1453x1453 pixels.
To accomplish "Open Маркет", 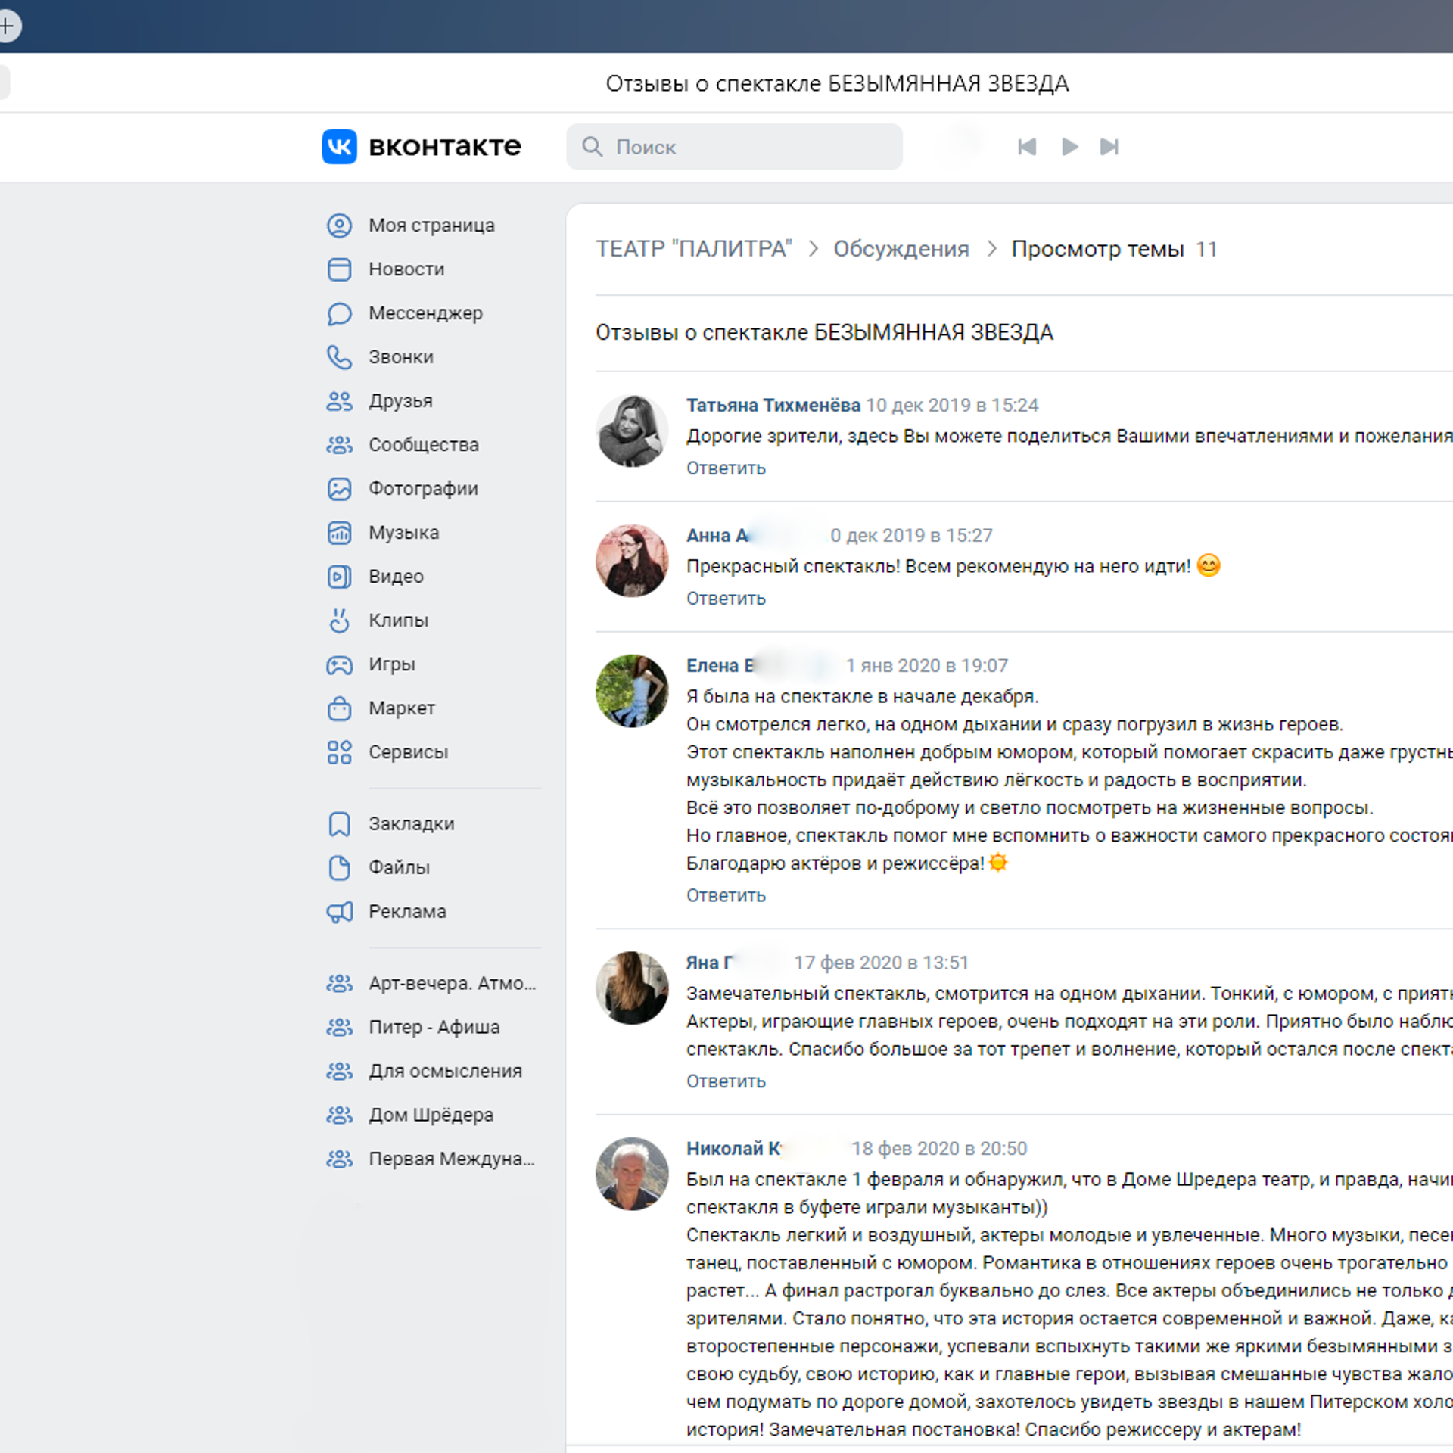I will point(401,708).
